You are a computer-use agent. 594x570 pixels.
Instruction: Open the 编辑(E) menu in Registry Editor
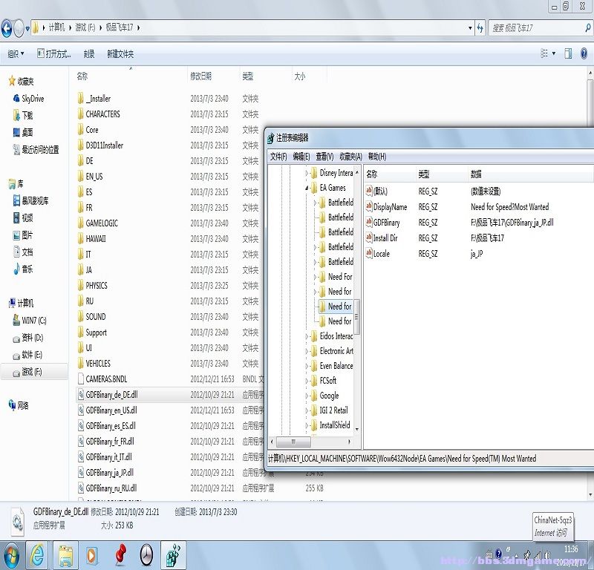301,157
